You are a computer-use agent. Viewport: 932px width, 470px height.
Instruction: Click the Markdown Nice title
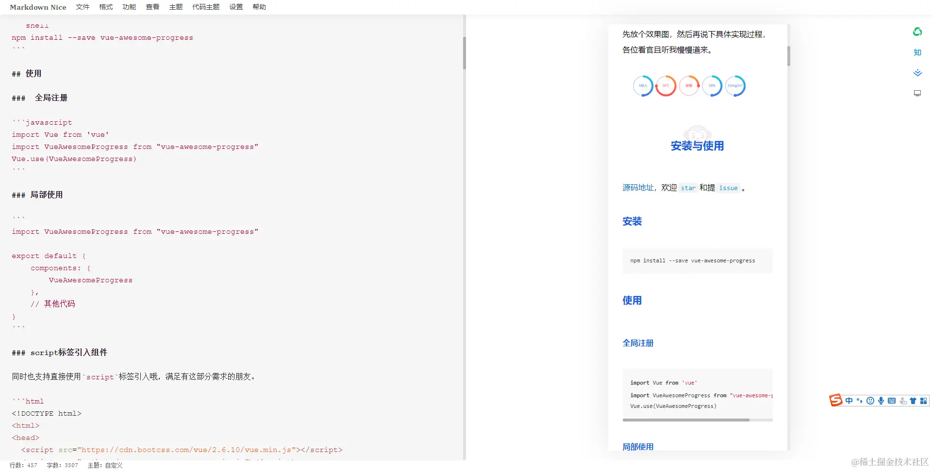pyautogui.click(x=38, y=7)
